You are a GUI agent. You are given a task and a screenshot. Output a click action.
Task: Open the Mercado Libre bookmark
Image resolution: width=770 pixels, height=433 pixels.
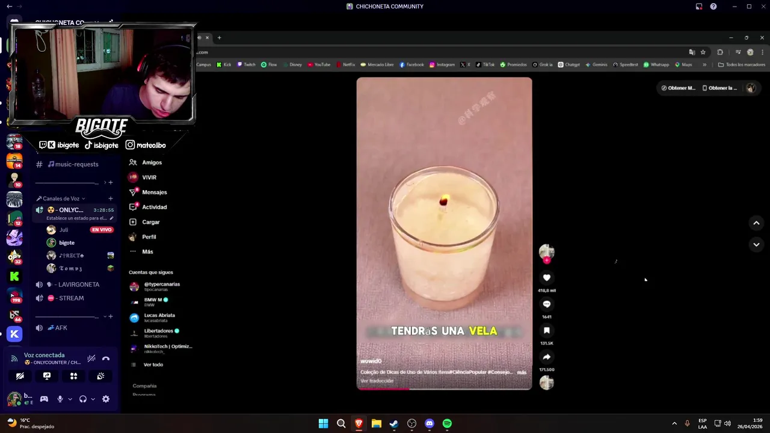pyautogui.click(x=377, y=64)
